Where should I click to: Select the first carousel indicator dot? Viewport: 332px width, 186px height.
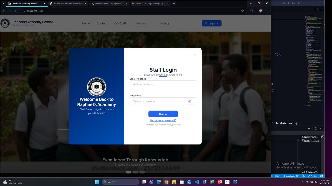click(x=128, y=172)
